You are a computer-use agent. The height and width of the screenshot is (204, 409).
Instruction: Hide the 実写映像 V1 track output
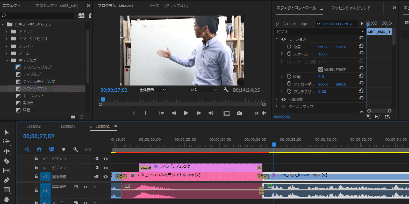(x=106, y=176)
